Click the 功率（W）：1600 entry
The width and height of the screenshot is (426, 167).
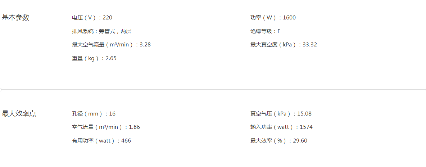(273, 18)
